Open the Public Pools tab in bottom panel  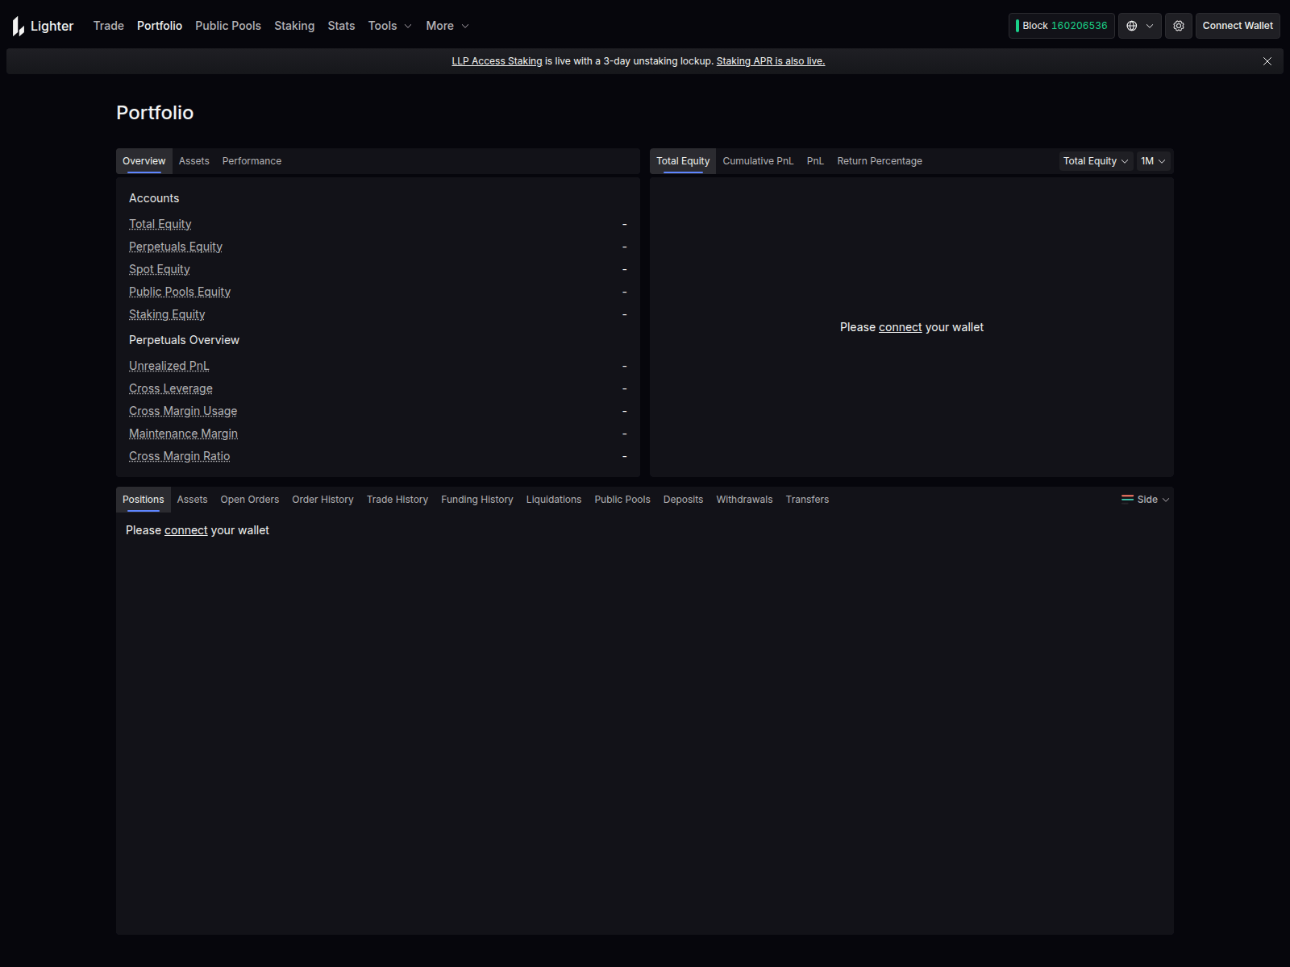click(622, 500)
